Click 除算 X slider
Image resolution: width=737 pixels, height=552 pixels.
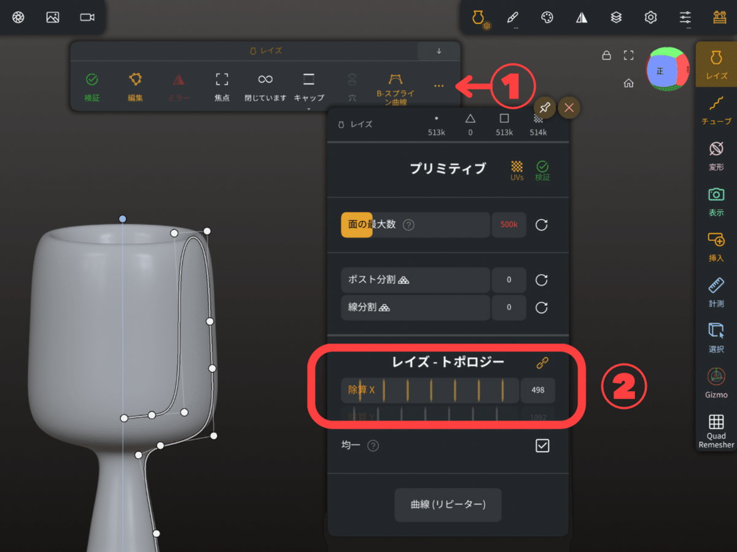click(x=430, y=390)
